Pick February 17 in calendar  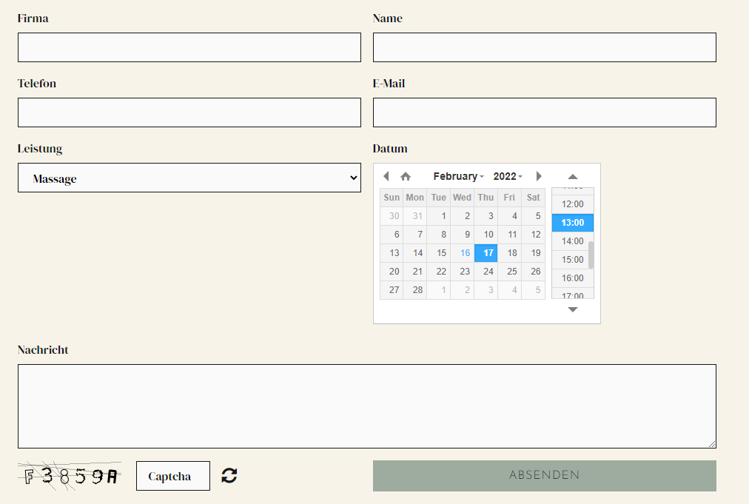coord(486,253)
